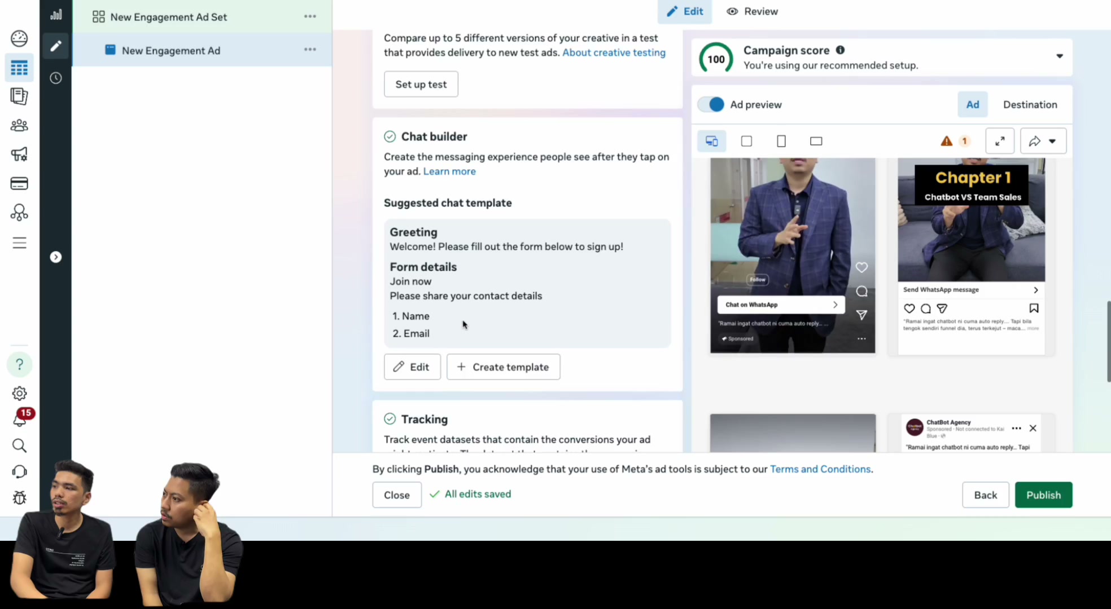Click the preview warning triangle icon

pos(947,141)
